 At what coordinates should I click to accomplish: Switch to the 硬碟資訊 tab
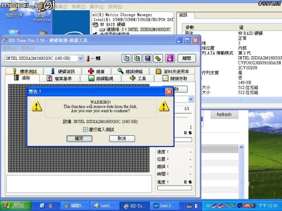tap(63, 71)
